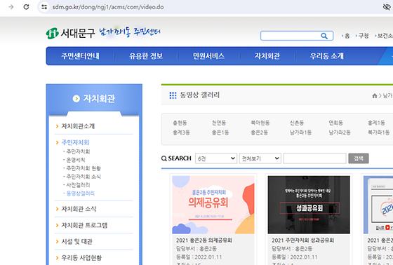Viewport: 393px width, 265px height.
Task: Click the 서대문구 logo
Action: [x=70, y=33]
